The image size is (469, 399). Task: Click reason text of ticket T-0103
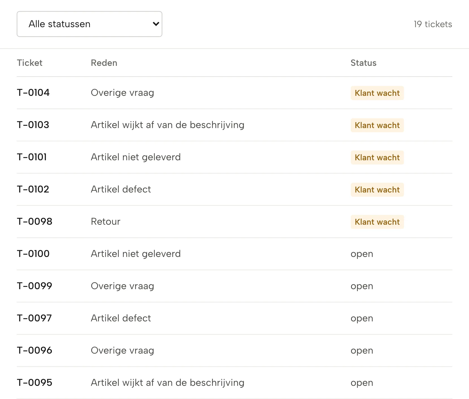[168, 125]
